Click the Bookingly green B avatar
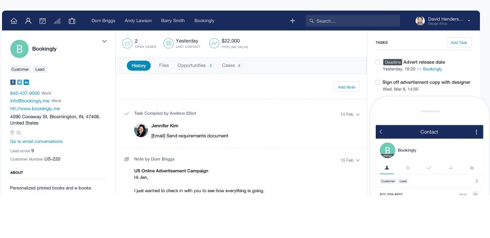The height and width of the screenshot is (238, 490). [20, 49]
